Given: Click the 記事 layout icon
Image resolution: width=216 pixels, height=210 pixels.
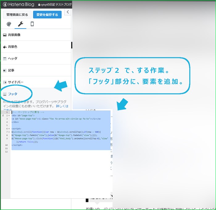Looking at the screenshot, I should click(5, 71).
